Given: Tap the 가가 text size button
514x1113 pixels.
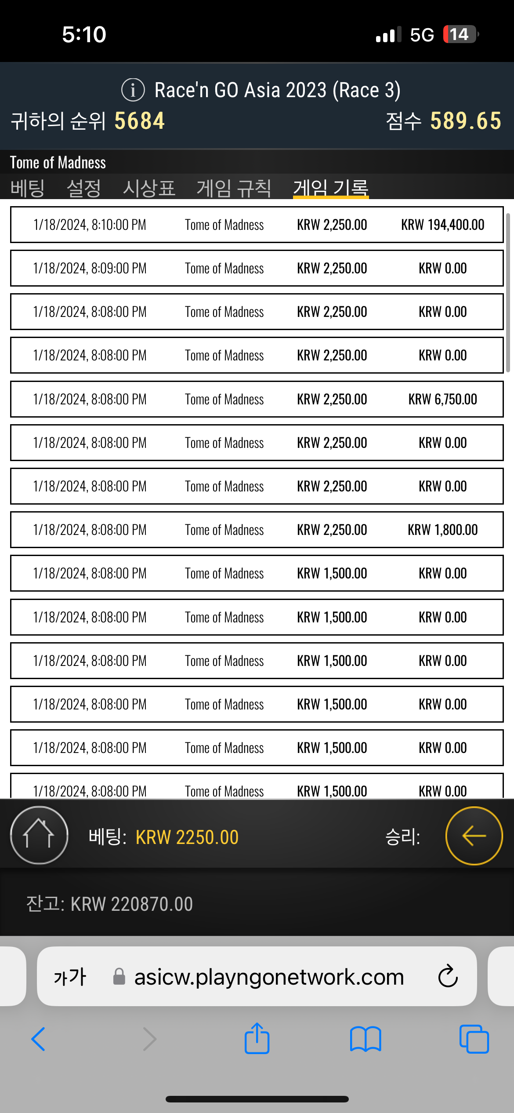Looking at the screenshot, I should click(x=70, y=977).
